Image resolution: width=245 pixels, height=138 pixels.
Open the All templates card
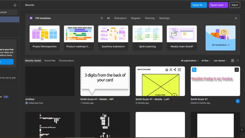(x=220, y=38)
